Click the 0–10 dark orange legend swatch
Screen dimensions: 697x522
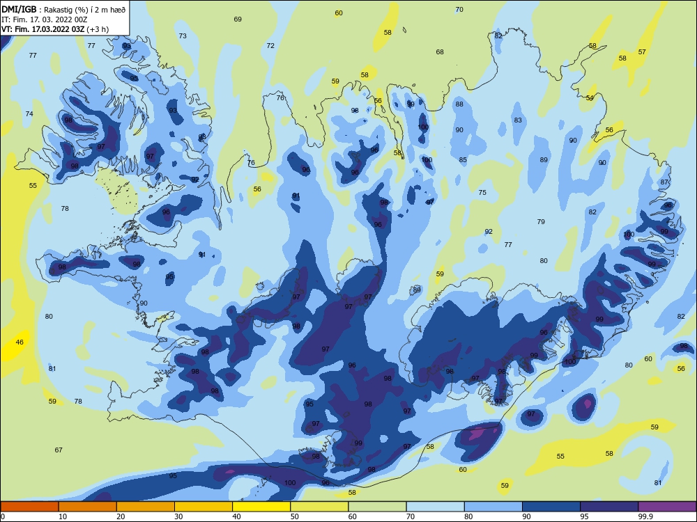[x=29, y=507]
